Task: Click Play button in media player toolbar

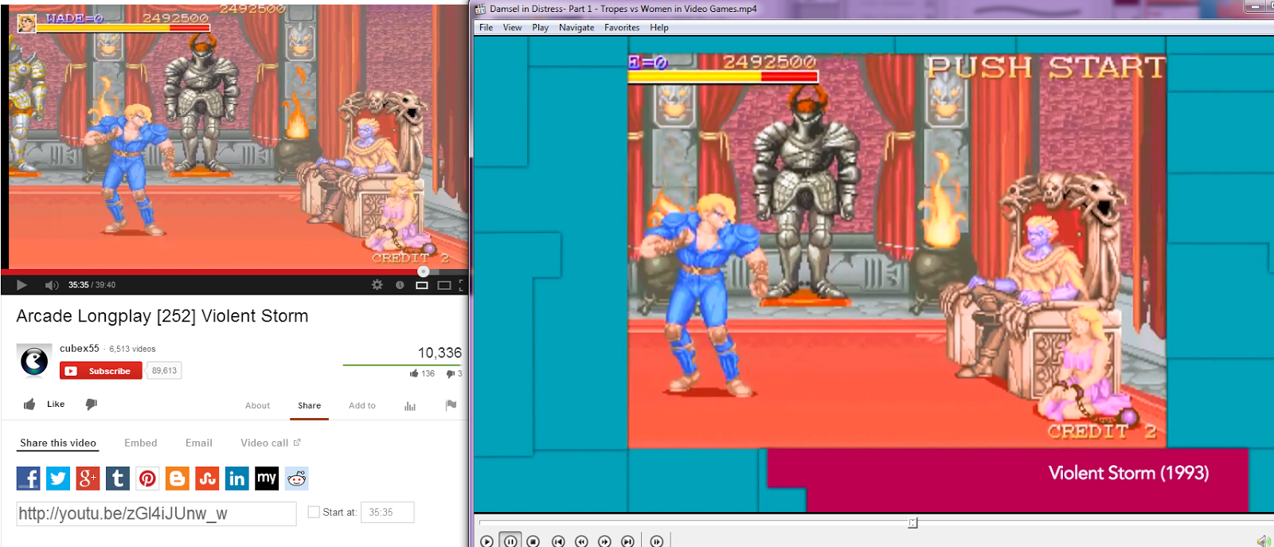Action: click(x=487, y=541)
